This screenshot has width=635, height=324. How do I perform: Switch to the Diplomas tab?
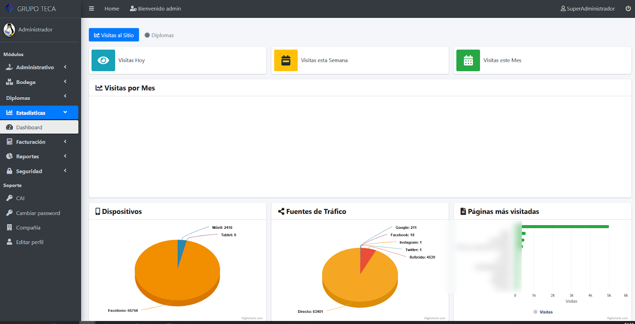tap(159, 35)
